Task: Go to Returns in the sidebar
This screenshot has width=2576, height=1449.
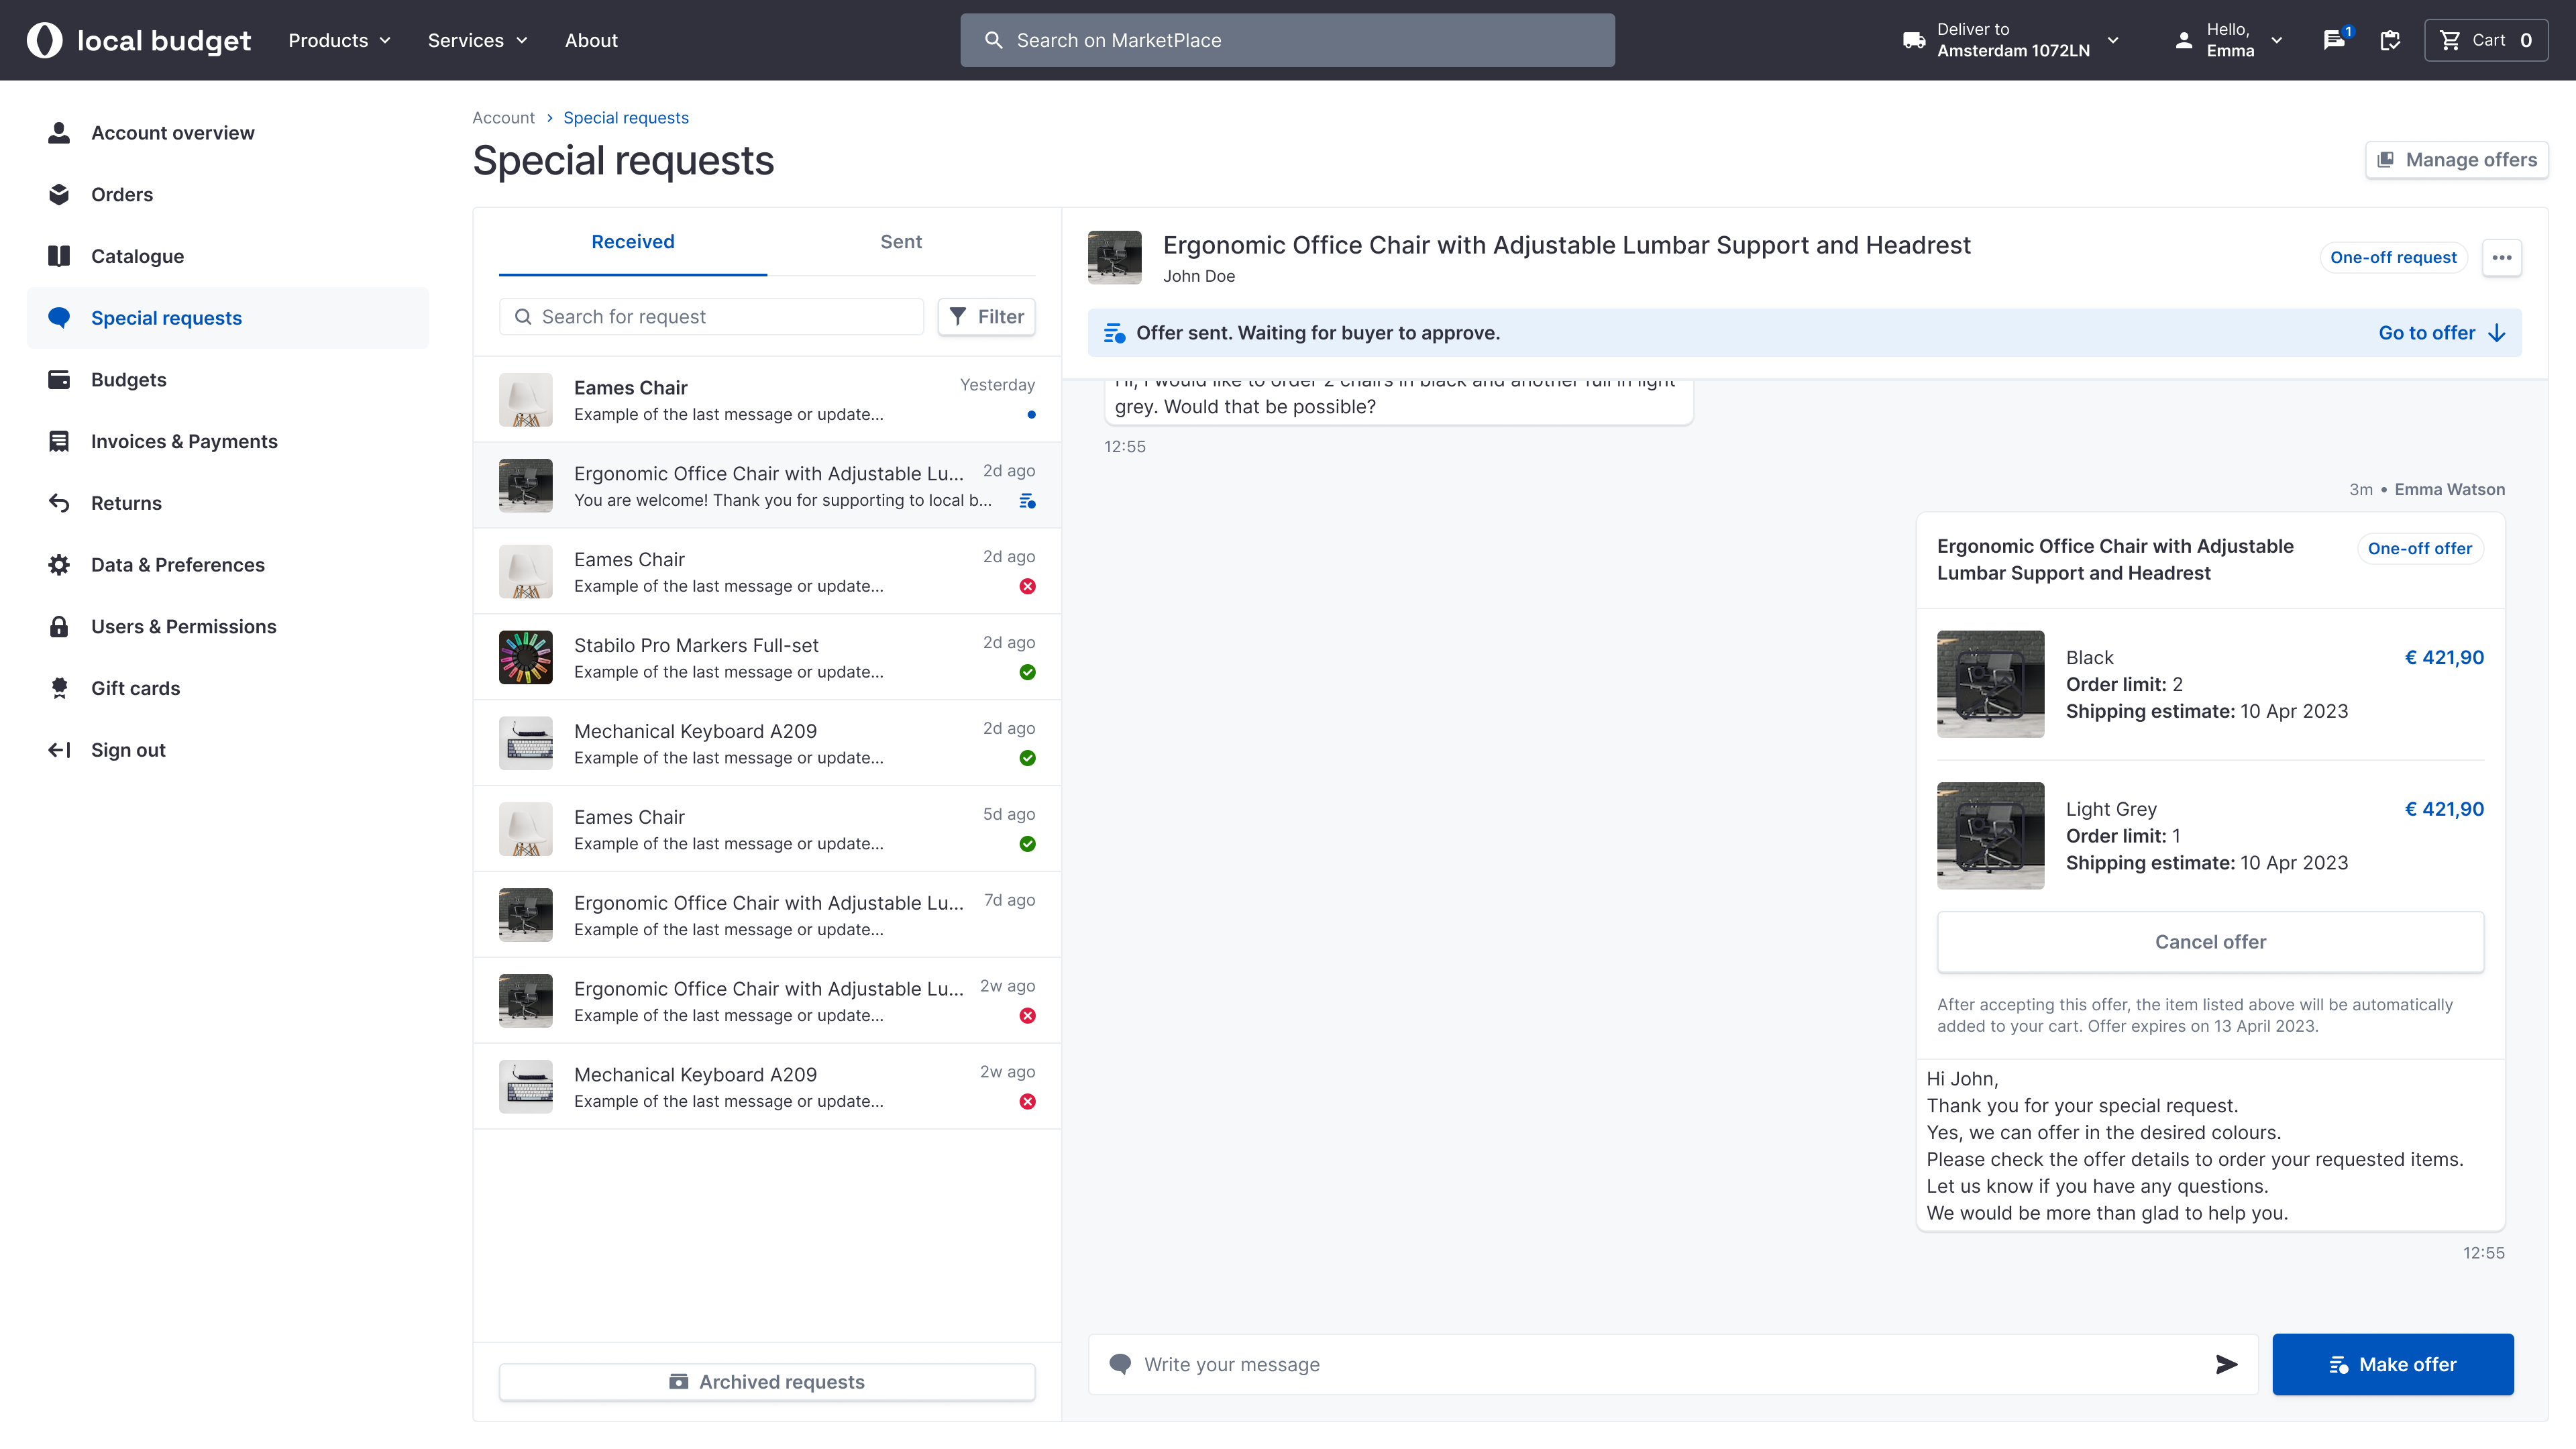Action: (126, 503)
